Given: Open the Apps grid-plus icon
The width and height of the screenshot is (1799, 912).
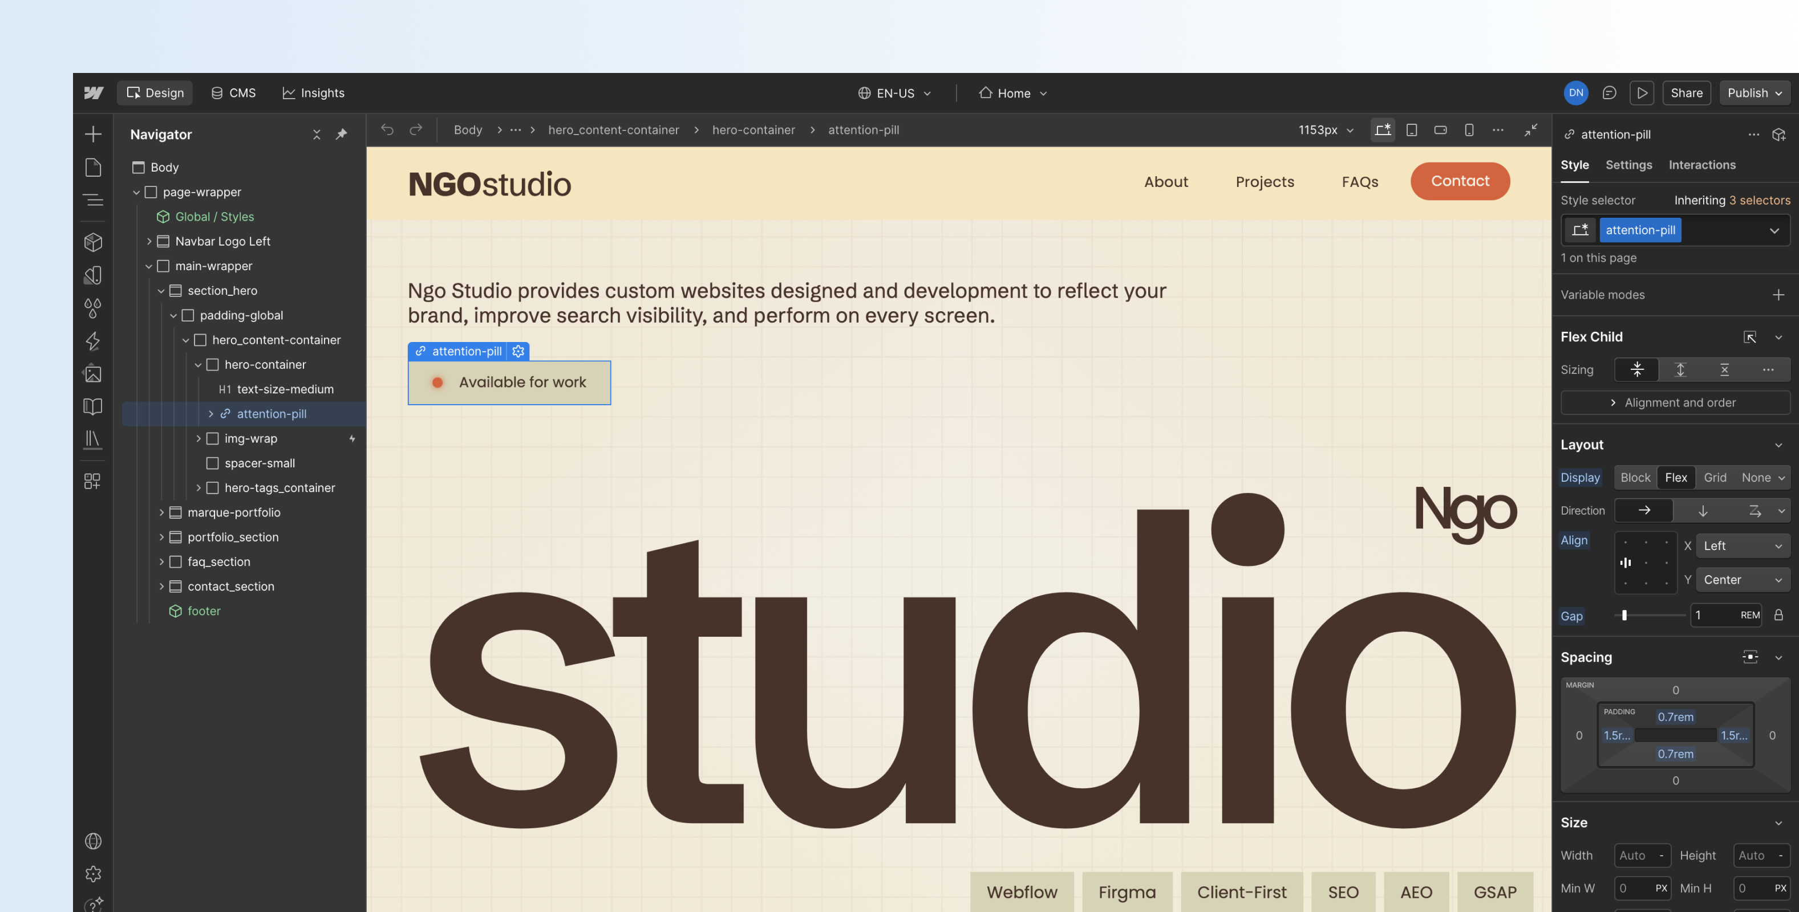Looking at the screenshot, I should pyautogui.click(x=93, y=481).
